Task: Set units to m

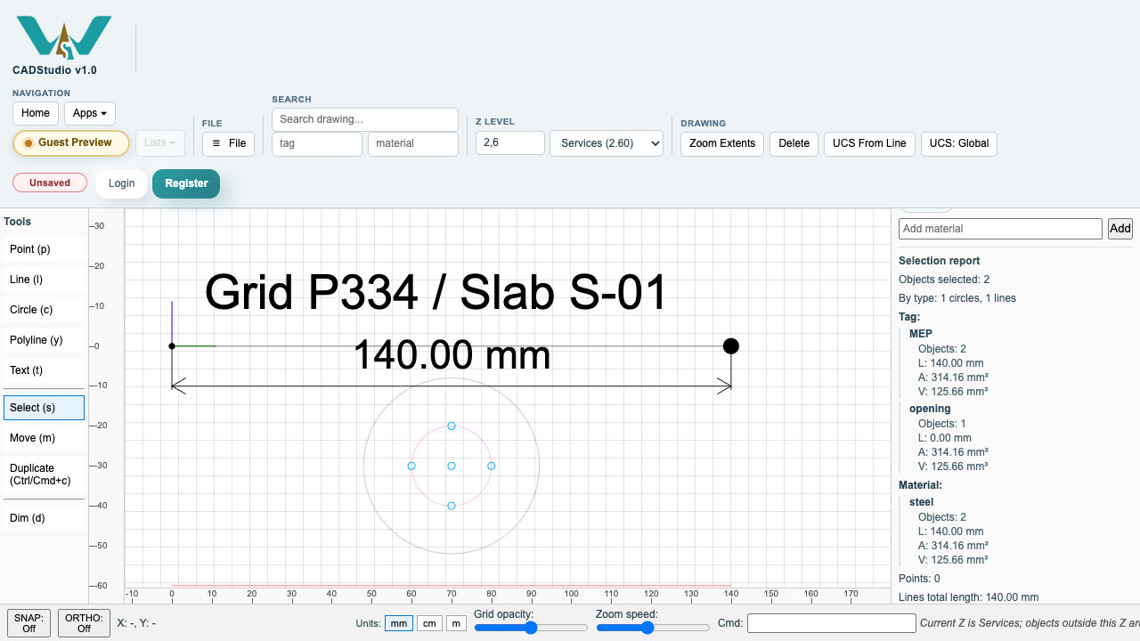Action: coord(456,623)
